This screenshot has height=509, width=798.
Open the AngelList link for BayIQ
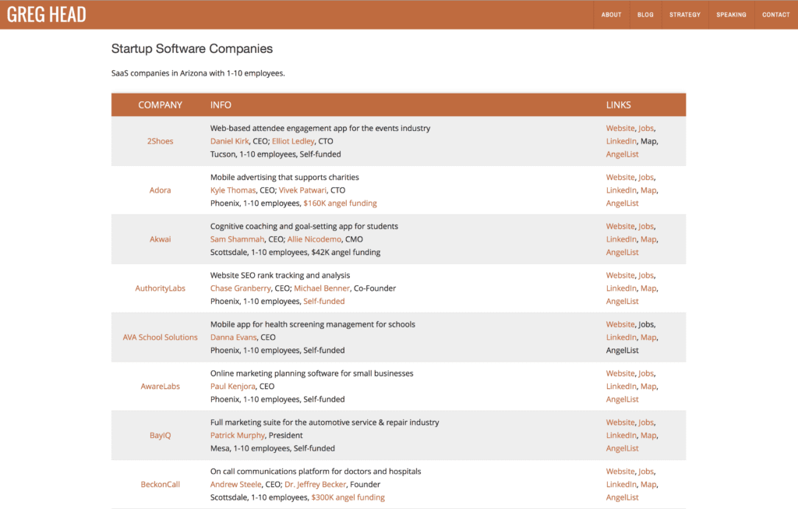[x=623, y=448]
